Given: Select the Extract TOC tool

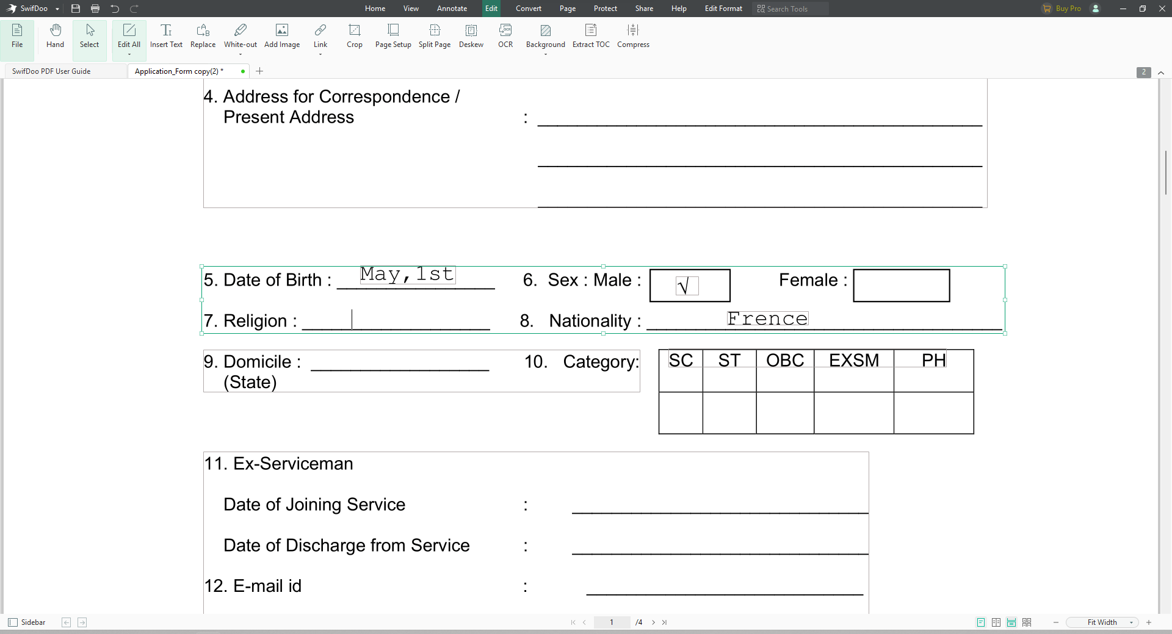Looking at the screenshot, I should [590, 37].
